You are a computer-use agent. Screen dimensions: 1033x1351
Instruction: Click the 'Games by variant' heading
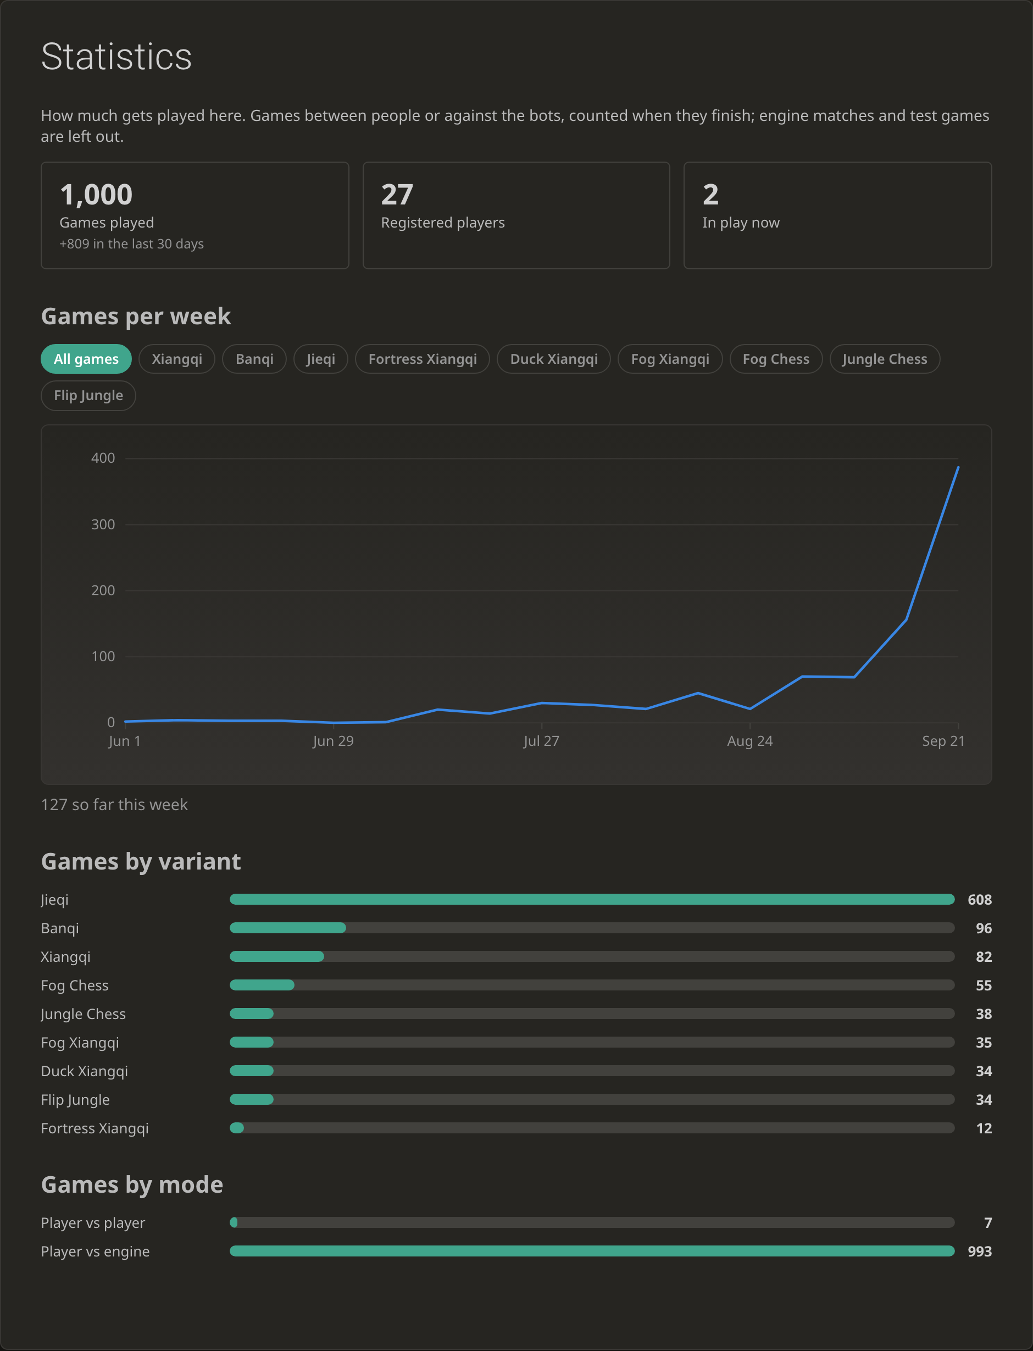pos(141,861)
